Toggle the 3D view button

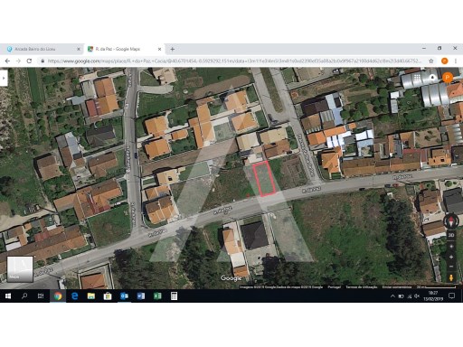[x=451, y=235]
